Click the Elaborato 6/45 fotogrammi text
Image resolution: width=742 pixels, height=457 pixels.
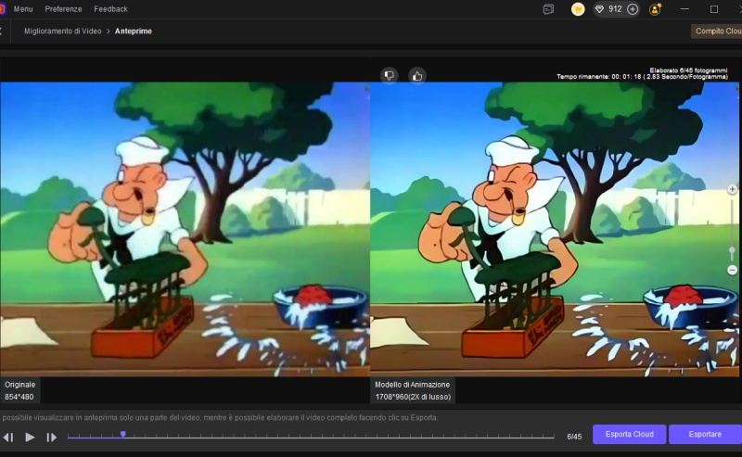point(688,70)
